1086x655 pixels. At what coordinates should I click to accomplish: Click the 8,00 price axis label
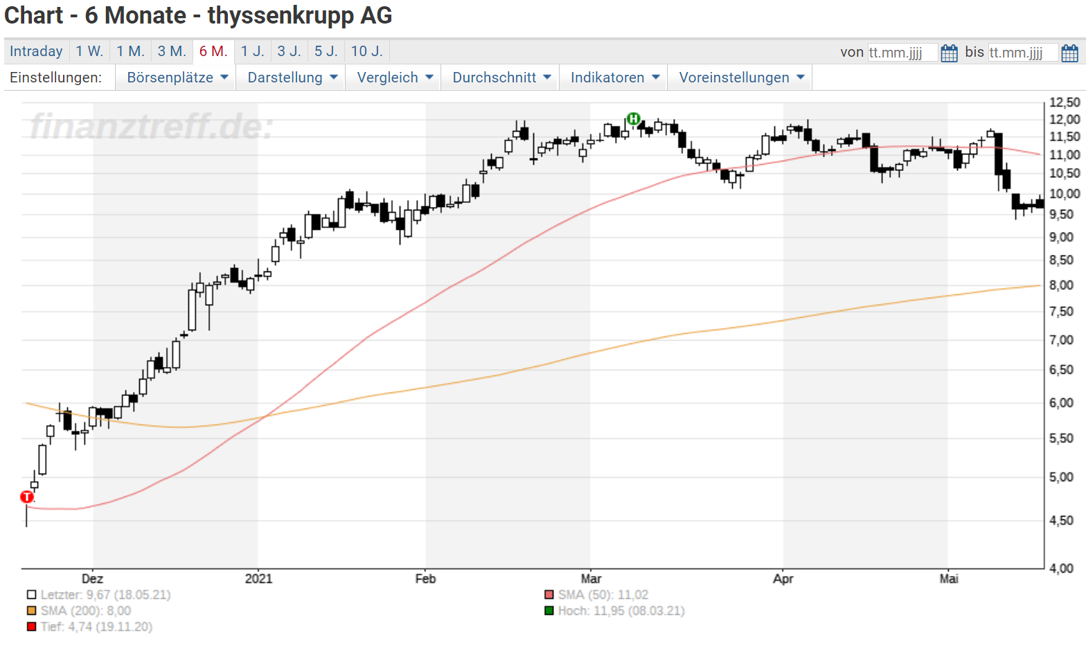1061,285
